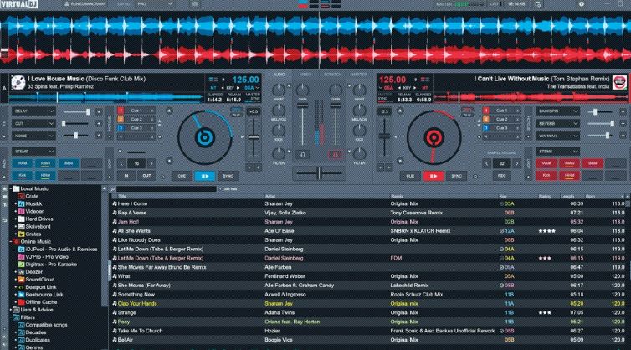Trigger right deck hot cue 1
631x350 pixels.
coord(501,111)
